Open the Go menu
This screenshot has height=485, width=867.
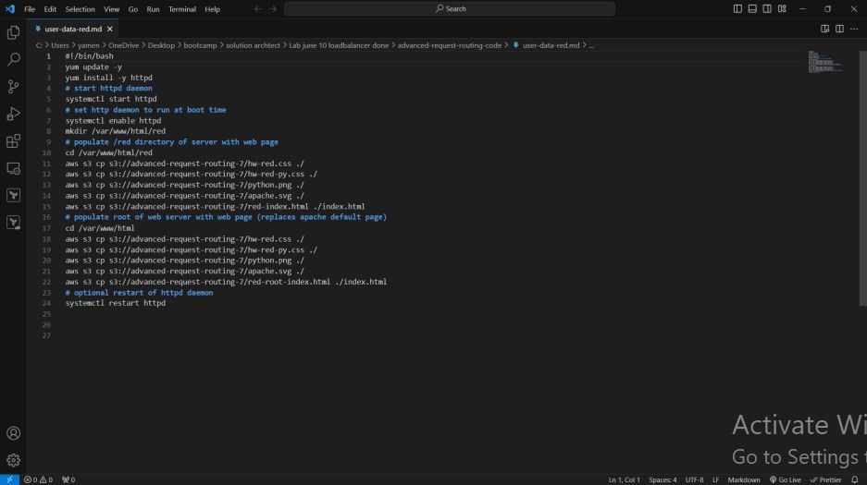click(x=133, y=9)
